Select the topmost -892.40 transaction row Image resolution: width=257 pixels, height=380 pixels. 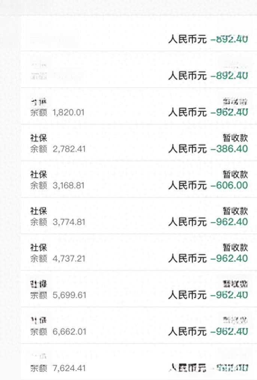click(x=139, y=33)
